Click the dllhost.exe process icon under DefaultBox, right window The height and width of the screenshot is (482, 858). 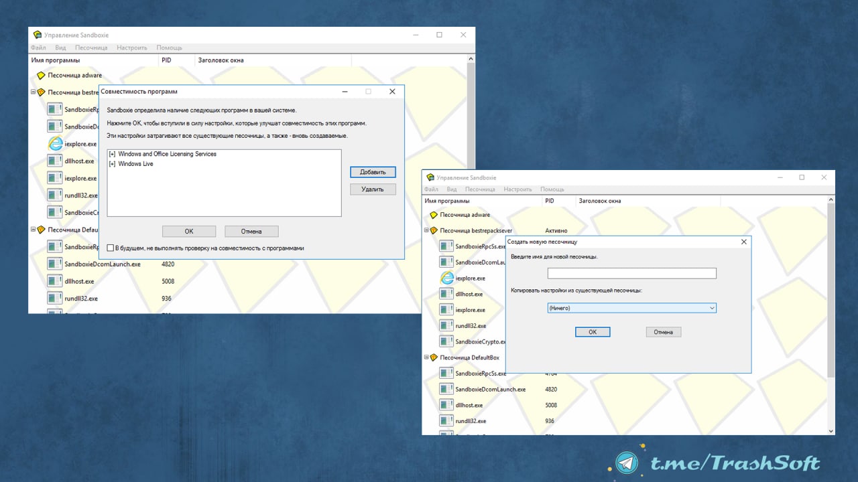pyautogui.click(x=446, y=405)
